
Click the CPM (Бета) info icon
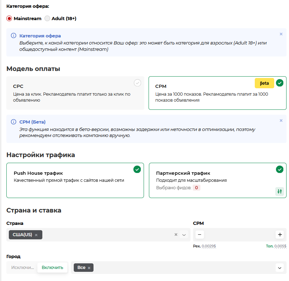[14, 122]
